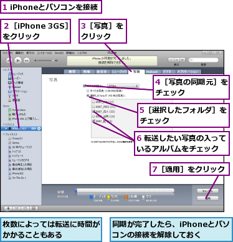Open the トップレート smart playlist
233x242 pixels.
click(x=16, y=156)
